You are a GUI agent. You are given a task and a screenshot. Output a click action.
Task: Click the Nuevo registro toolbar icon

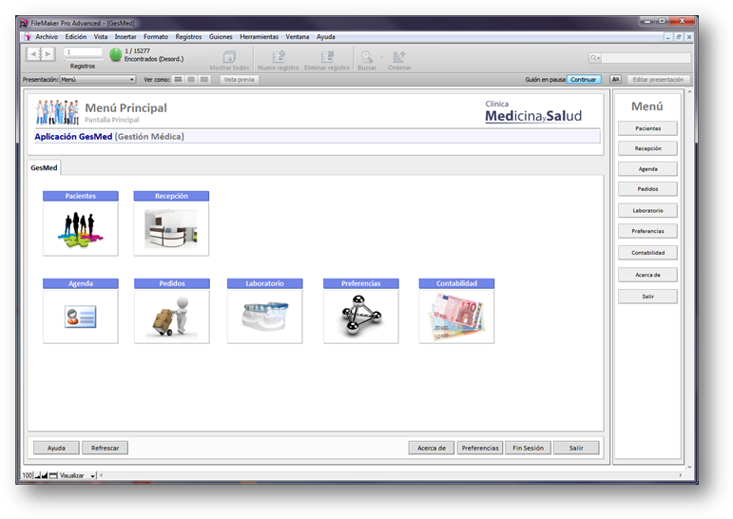click(x=279, y=57)
